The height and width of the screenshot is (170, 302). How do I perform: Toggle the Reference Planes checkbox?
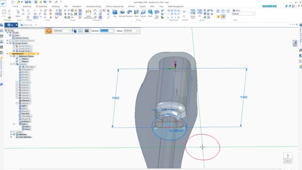14,56
